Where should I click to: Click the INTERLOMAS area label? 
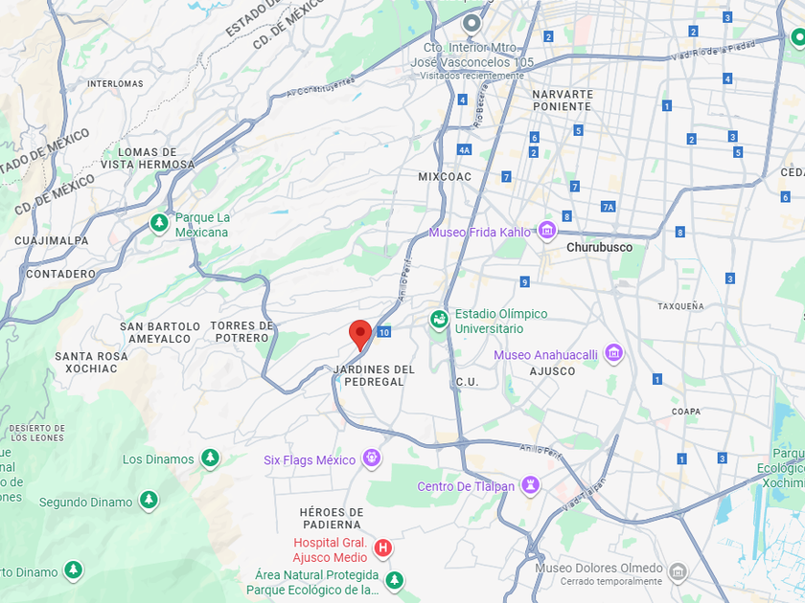click(115, 83)
